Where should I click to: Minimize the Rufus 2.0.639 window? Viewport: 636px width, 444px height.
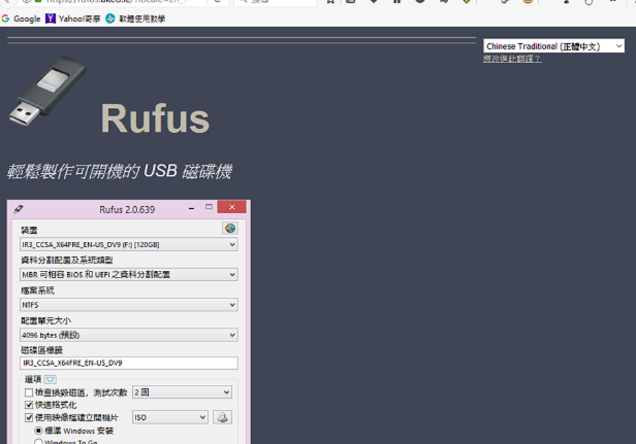191,208
